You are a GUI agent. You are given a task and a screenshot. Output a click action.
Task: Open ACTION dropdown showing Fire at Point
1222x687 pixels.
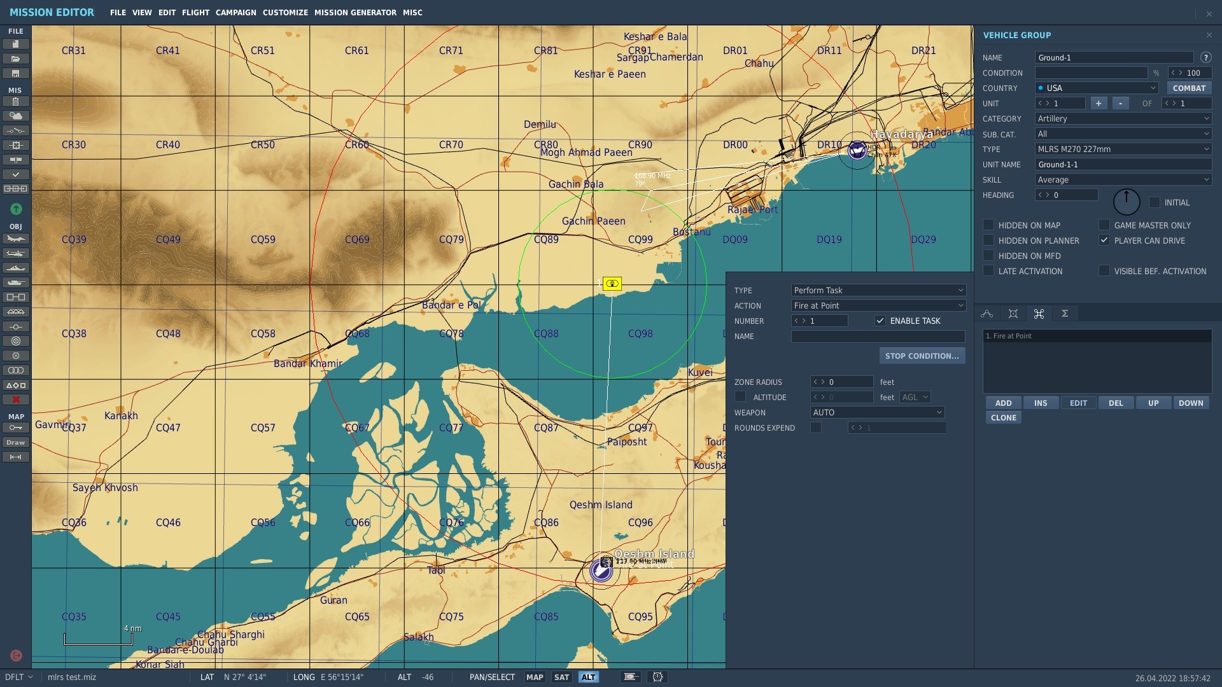tap(878, 305)
